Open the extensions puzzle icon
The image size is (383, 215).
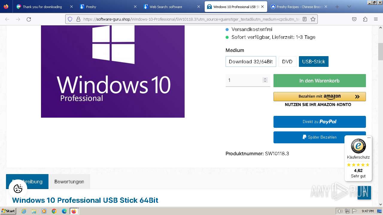tap(365, 19)
